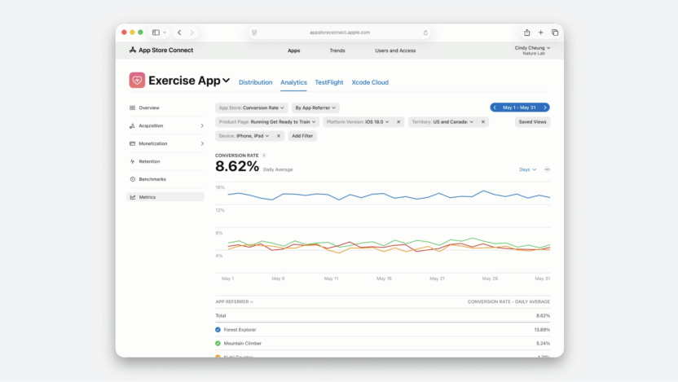
Task: Remove the Platform Version filter
Action: 398,122
